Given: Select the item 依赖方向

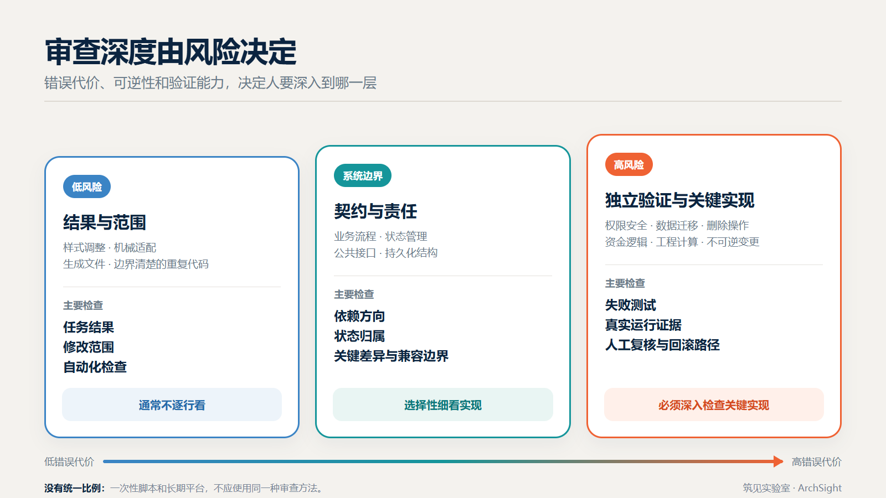Looking at the screenshot, I should 359,316.
